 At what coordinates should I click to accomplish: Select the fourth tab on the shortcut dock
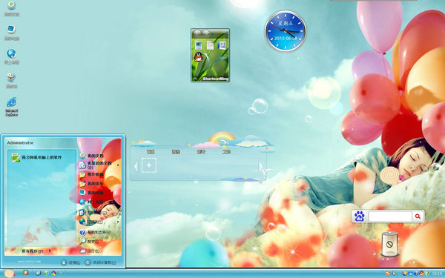click(x=226, y=152)
